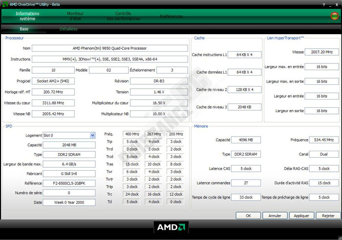
Task: Click the Tras 15 clock cell
Action: pyautogui.click(x=132, y=164)
